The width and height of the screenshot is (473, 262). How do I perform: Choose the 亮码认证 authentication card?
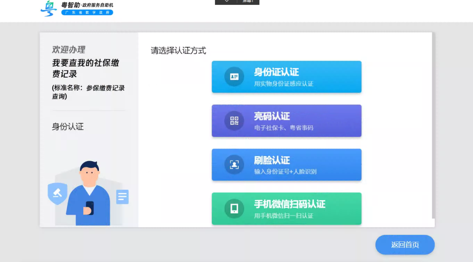286,120
